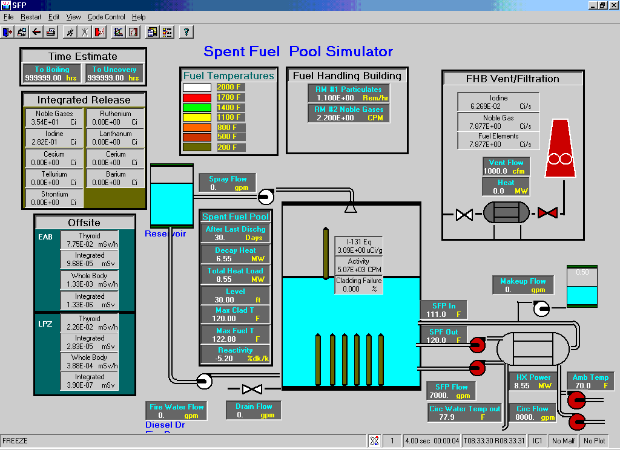Open the trends plot chart icon

click(117, 31)
